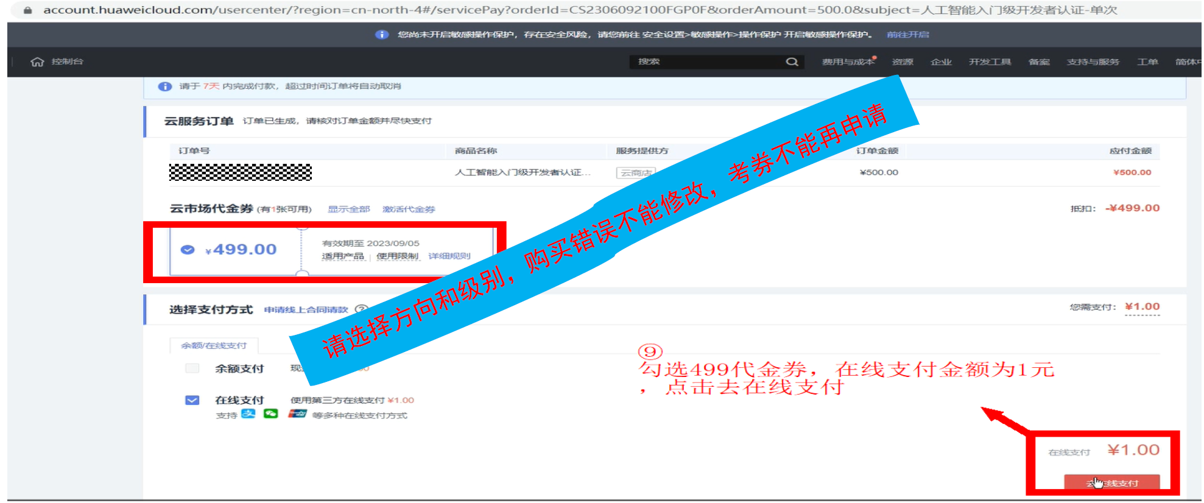Viewport: 1204px width, 503px height.
Task: Click the 使用第三方在线支付 ¥1.00 text
Action: [352, 400]
